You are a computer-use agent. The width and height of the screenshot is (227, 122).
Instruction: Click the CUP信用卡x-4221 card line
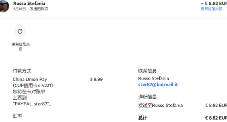[x=33, y=86]
